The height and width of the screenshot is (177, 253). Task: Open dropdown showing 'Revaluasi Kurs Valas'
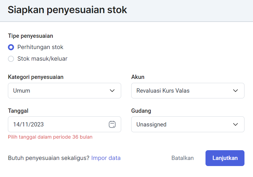point(188,90)
